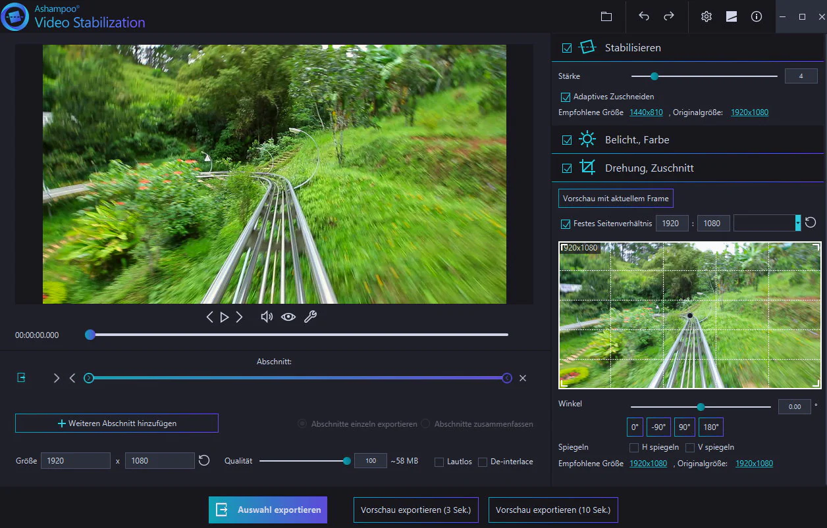
Task: Rotate to 0° preset
Action: [635, 427]
